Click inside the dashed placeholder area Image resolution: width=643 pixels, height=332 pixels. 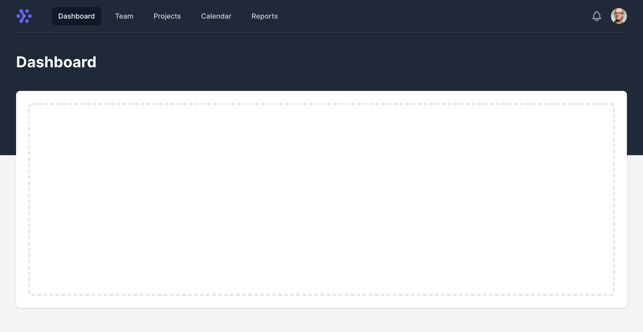(321, 199)
